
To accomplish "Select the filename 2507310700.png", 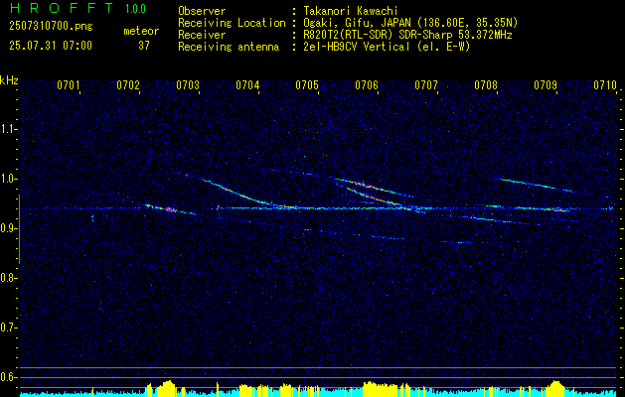I will 51,27.
